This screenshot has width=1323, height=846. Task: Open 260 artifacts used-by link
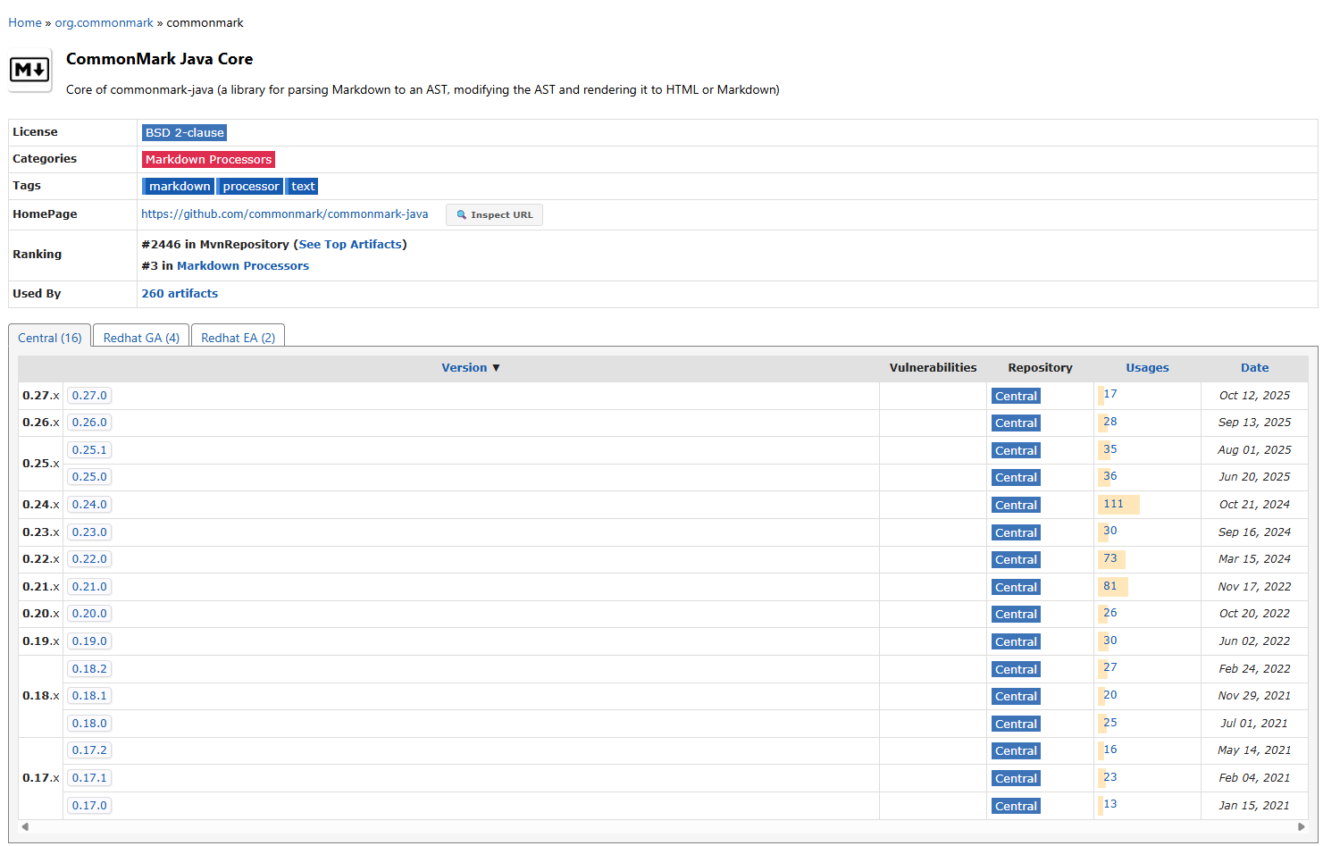coord(180,293)
